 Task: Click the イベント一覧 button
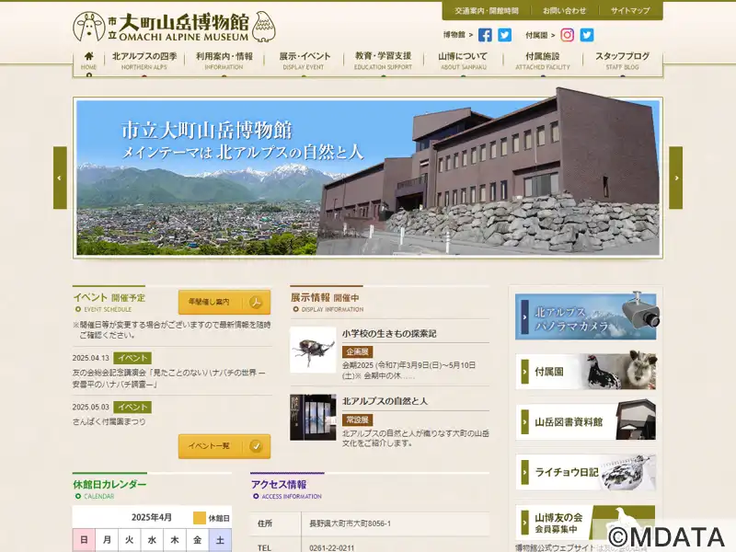[224, 446]
